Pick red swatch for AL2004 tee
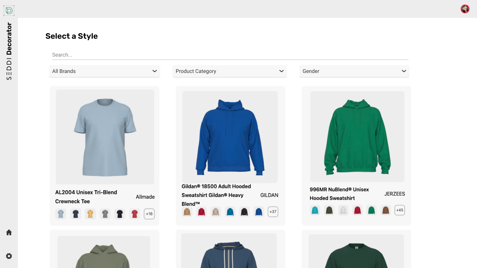 click(x=135, y=214)
